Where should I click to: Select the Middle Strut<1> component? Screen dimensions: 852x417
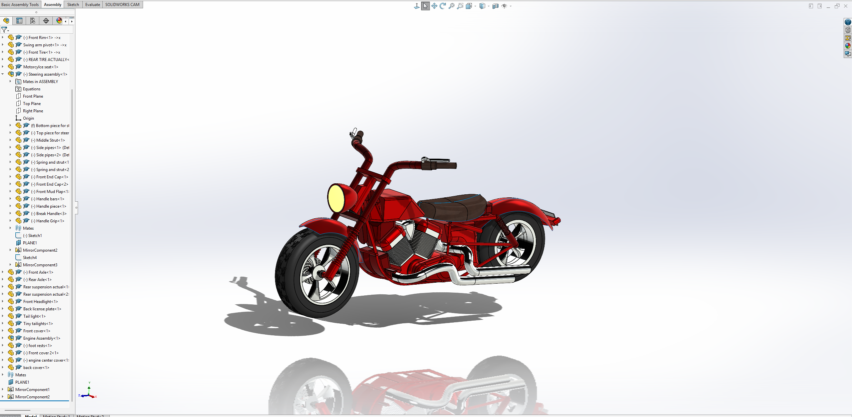pyautogui.click(x=48, y=140)
